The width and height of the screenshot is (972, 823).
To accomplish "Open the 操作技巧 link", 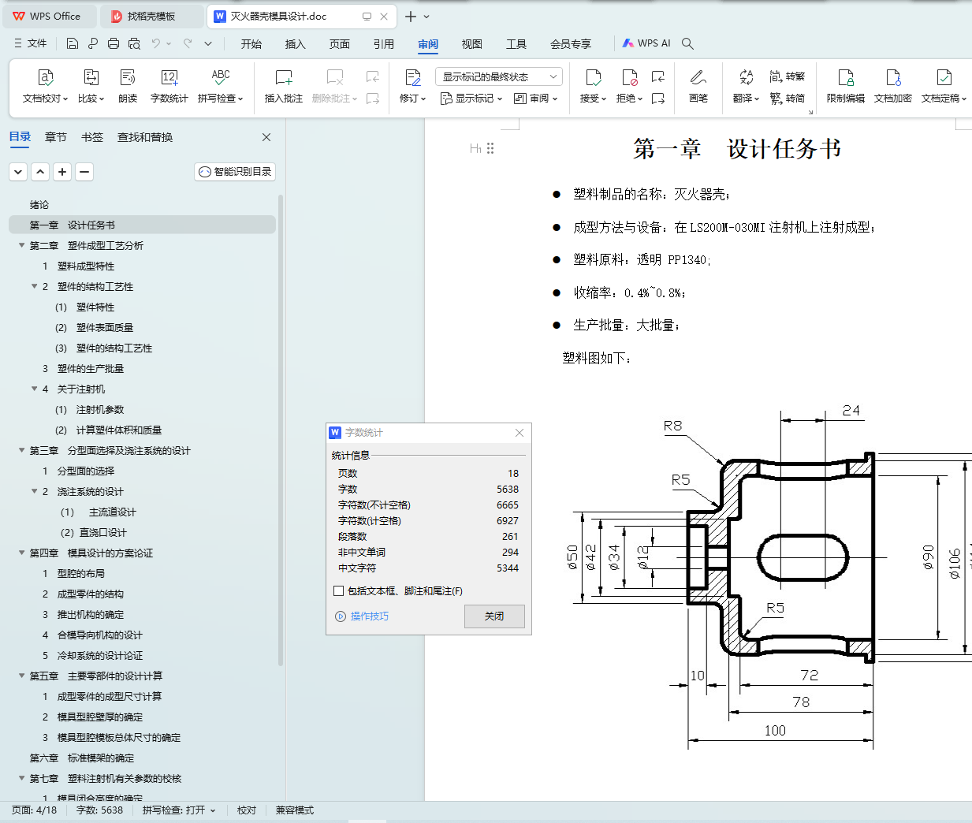I will (363, 616).
